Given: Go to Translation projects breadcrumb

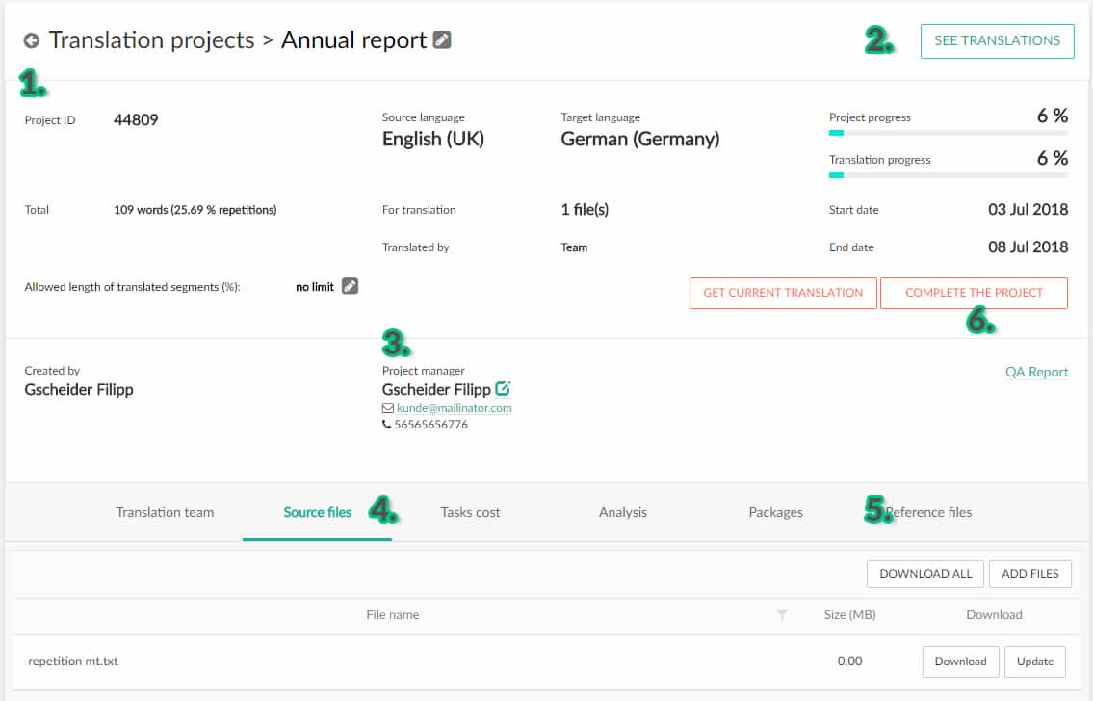Looking at the screenshot, I should click(x=152, y=40).
